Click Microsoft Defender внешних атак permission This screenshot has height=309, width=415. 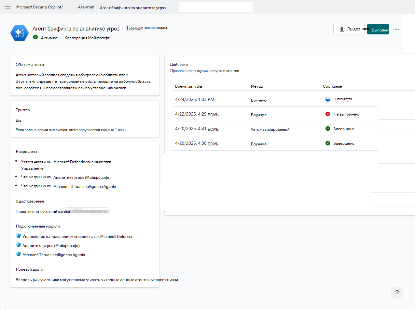click(x=82, y=162)
